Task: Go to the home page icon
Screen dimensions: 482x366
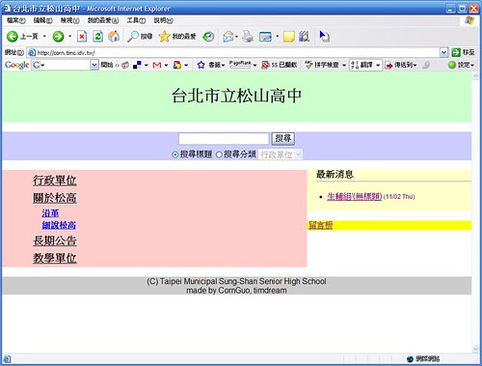Action: pyautogui.click(x=114, y=37)
